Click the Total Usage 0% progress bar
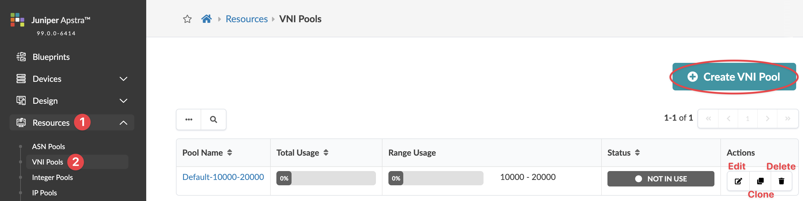This screenshot has height=201, width=803. (326, 178)
